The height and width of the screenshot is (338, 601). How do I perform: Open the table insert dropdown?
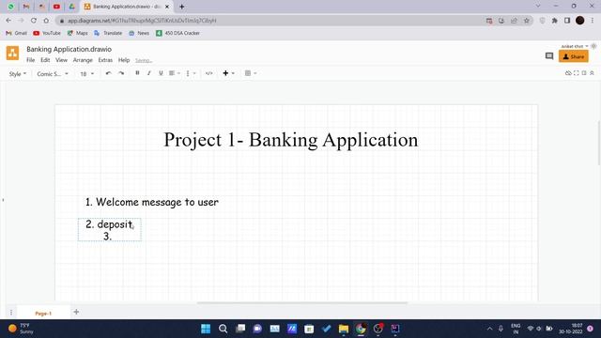pyautogui.click(x=251, y=73)
